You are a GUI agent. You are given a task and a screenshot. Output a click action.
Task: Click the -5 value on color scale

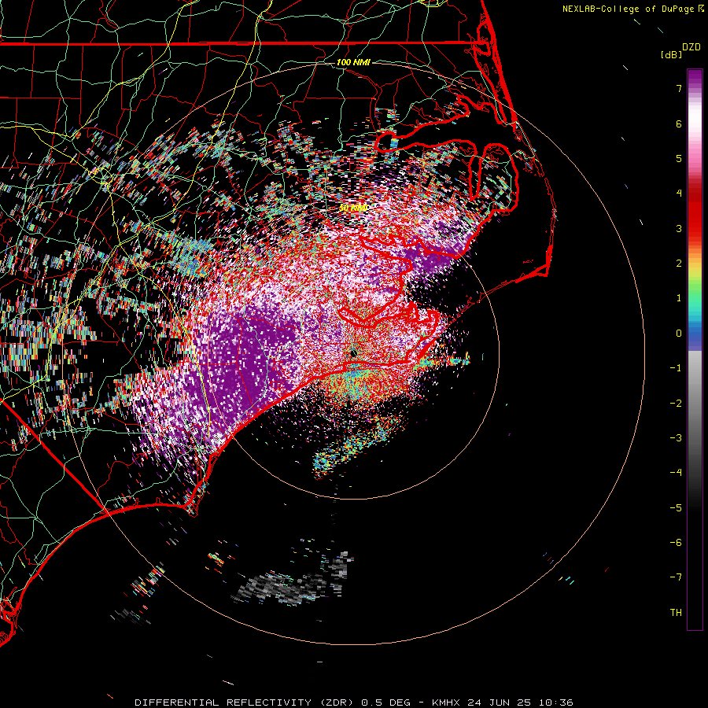pos(676,508)
